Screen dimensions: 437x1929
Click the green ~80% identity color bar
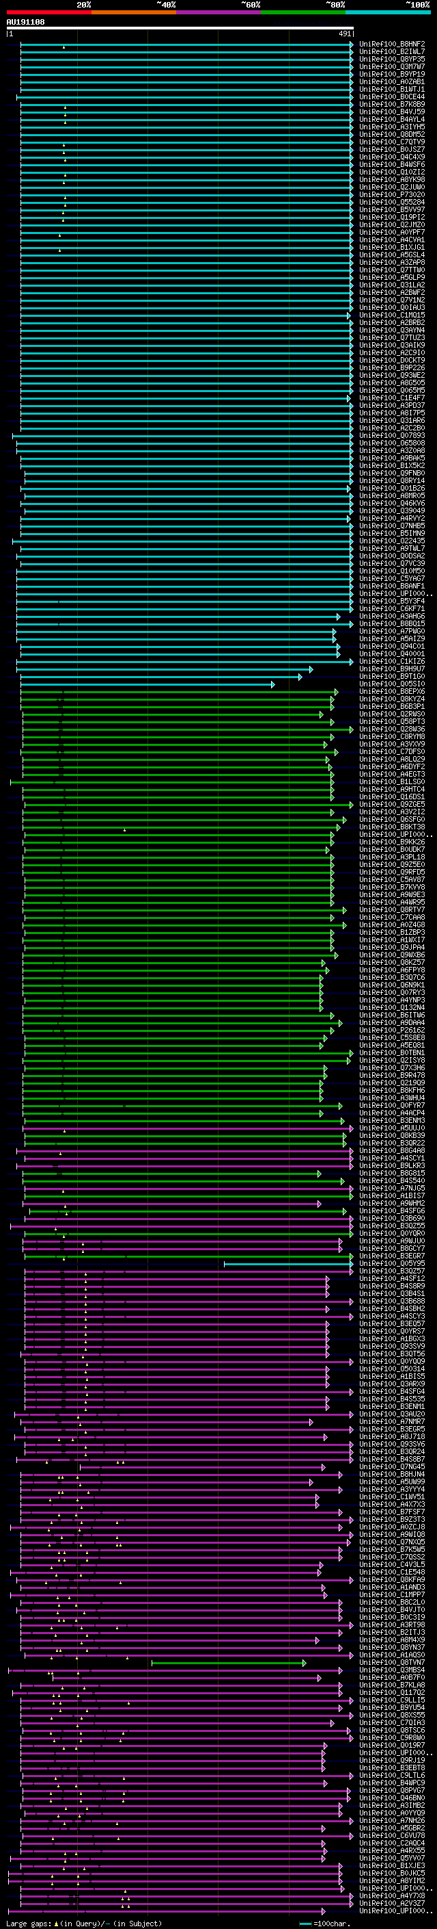pyautogui.click(x=303, y=12)
